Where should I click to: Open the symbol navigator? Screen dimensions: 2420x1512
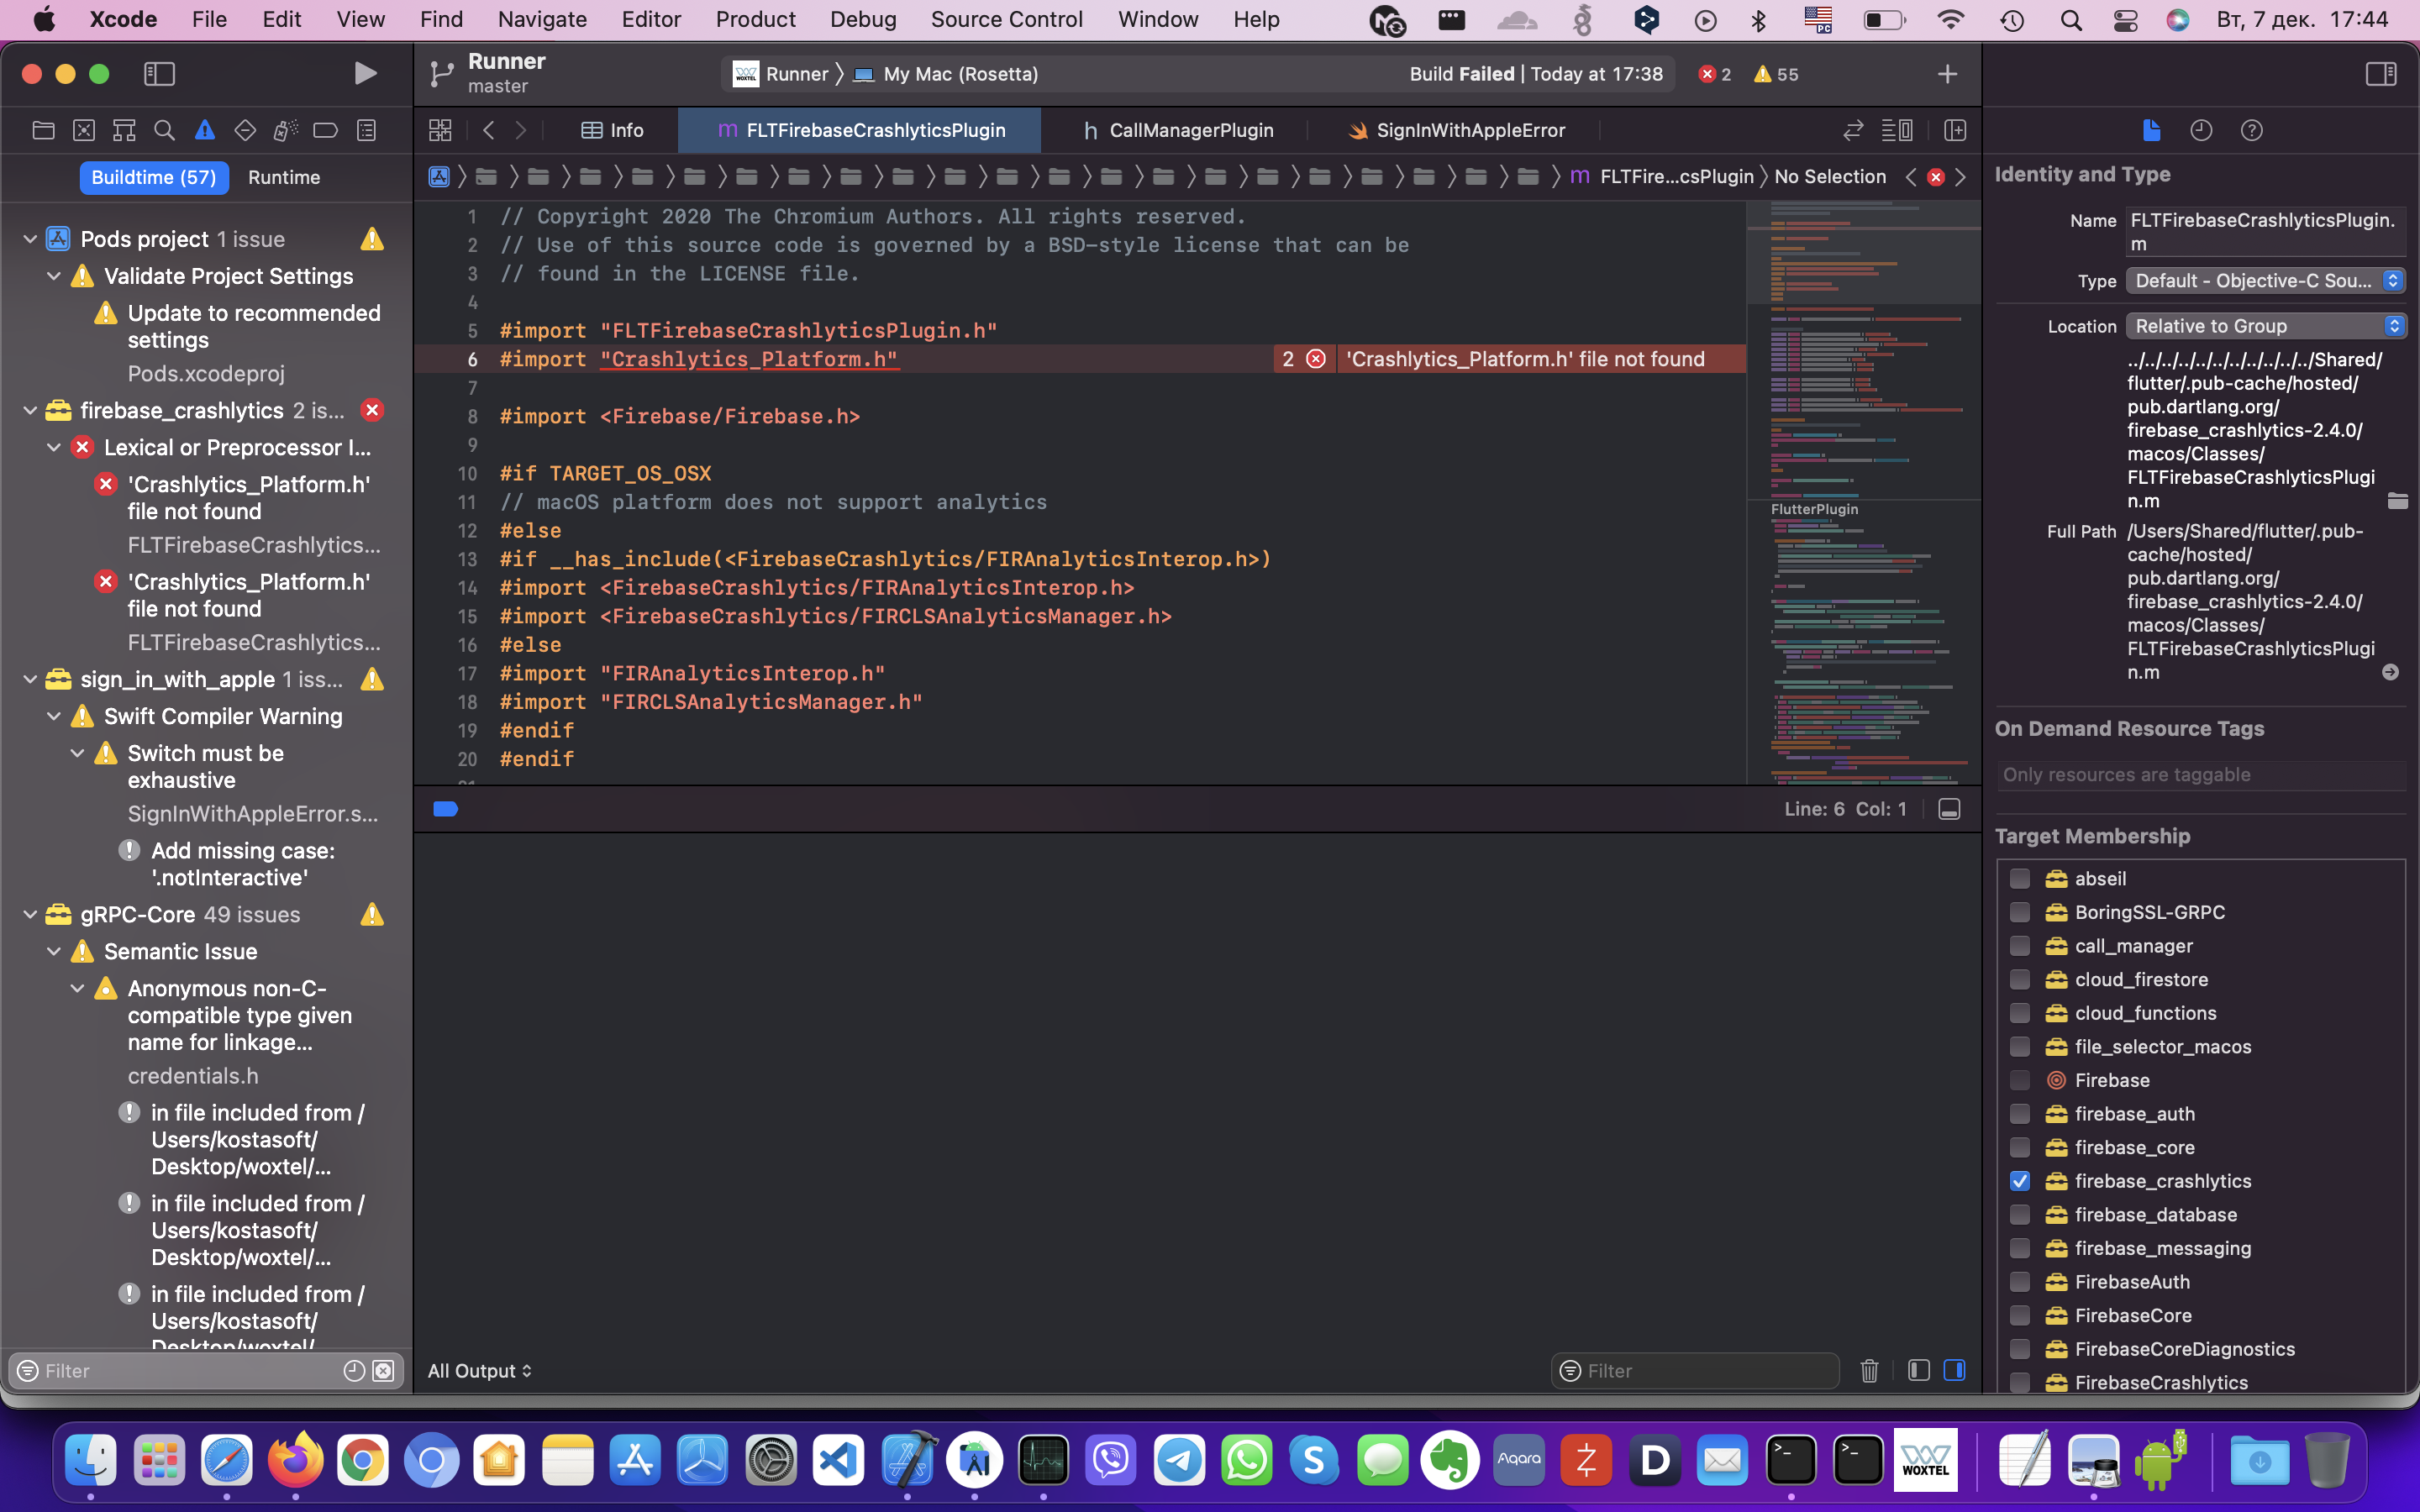pos(124,130)
